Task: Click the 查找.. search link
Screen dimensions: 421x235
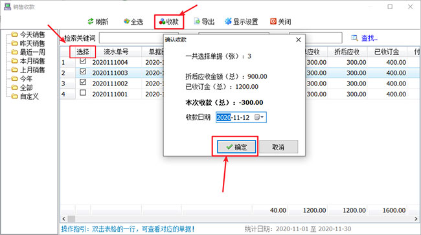Action: tap(369, 38)
